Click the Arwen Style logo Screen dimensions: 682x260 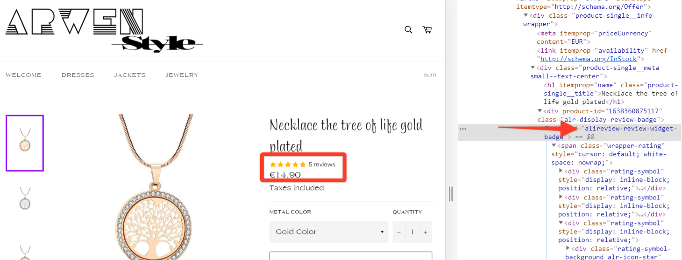pyautogui.click(x=104, y=29)
